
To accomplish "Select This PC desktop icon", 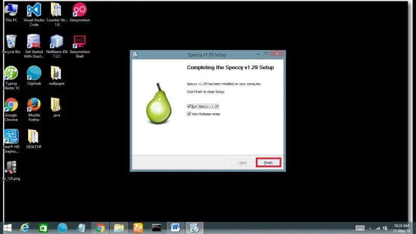I will pos(11,12).
